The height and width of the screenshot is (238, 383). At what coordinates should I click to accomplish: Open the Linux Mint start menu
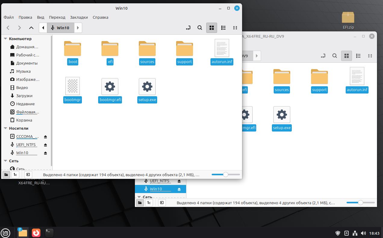click(5, 233)
